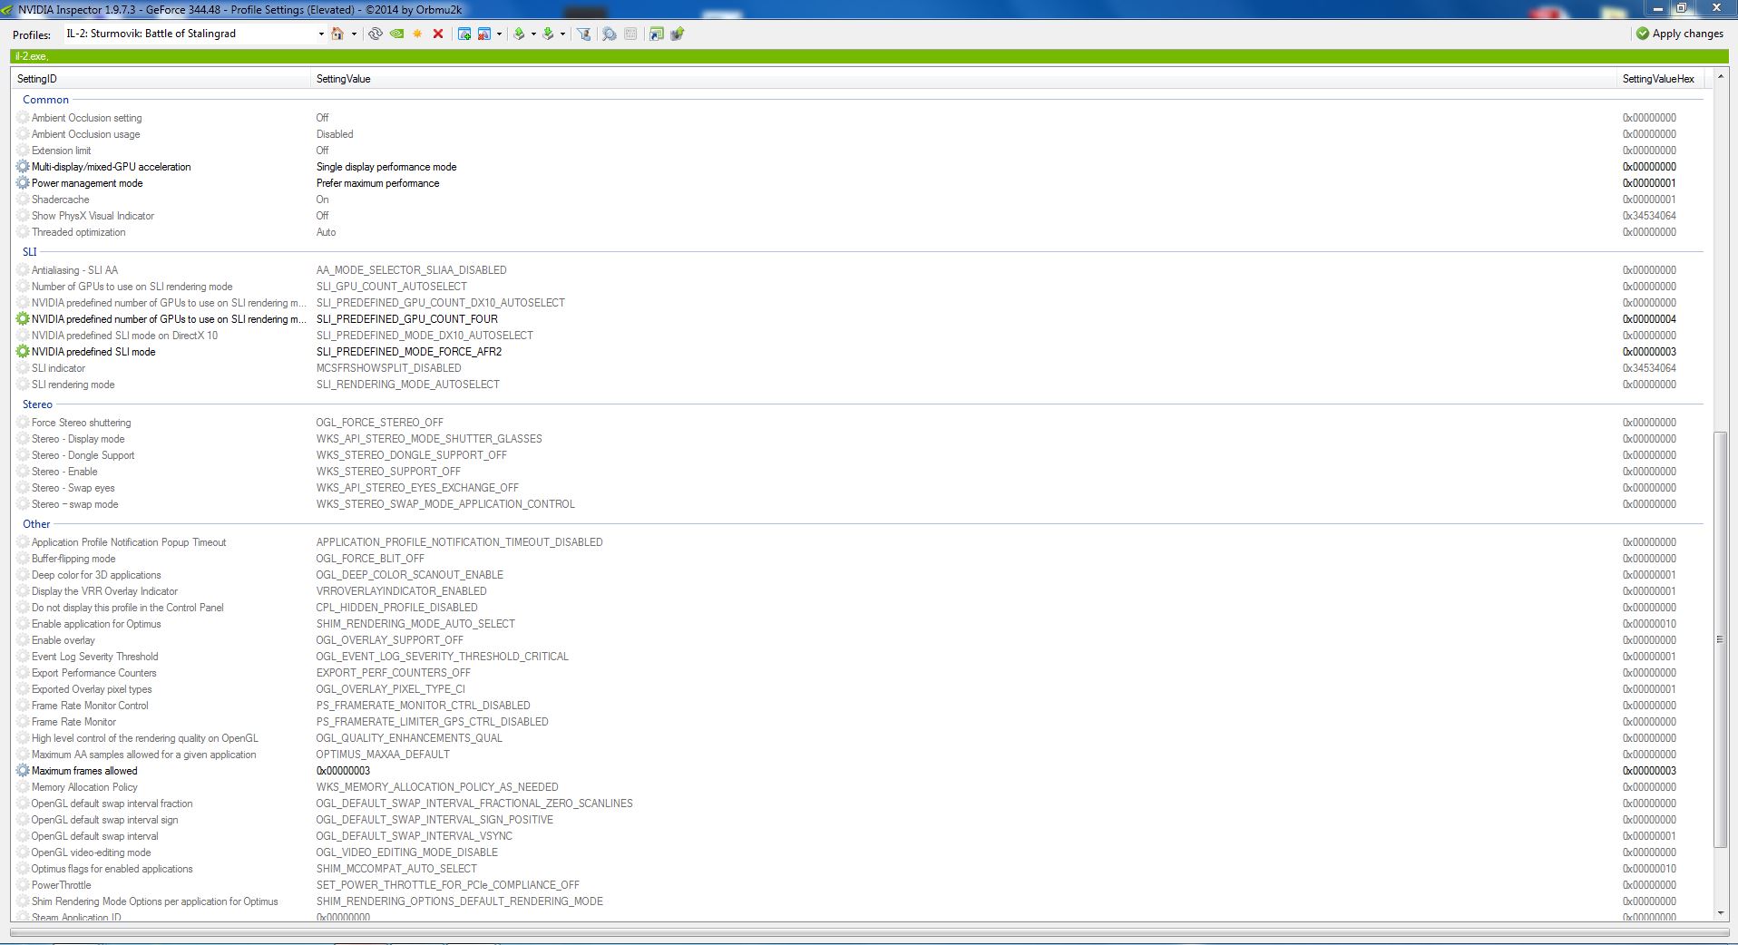Click the scrollbar down arrow

[x=1720, y=914]
